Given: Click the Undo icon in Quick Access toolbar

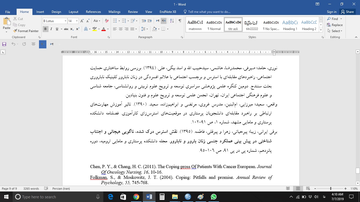Looking at the screenshot, I should pyautogui.click(x=13, y=44).
